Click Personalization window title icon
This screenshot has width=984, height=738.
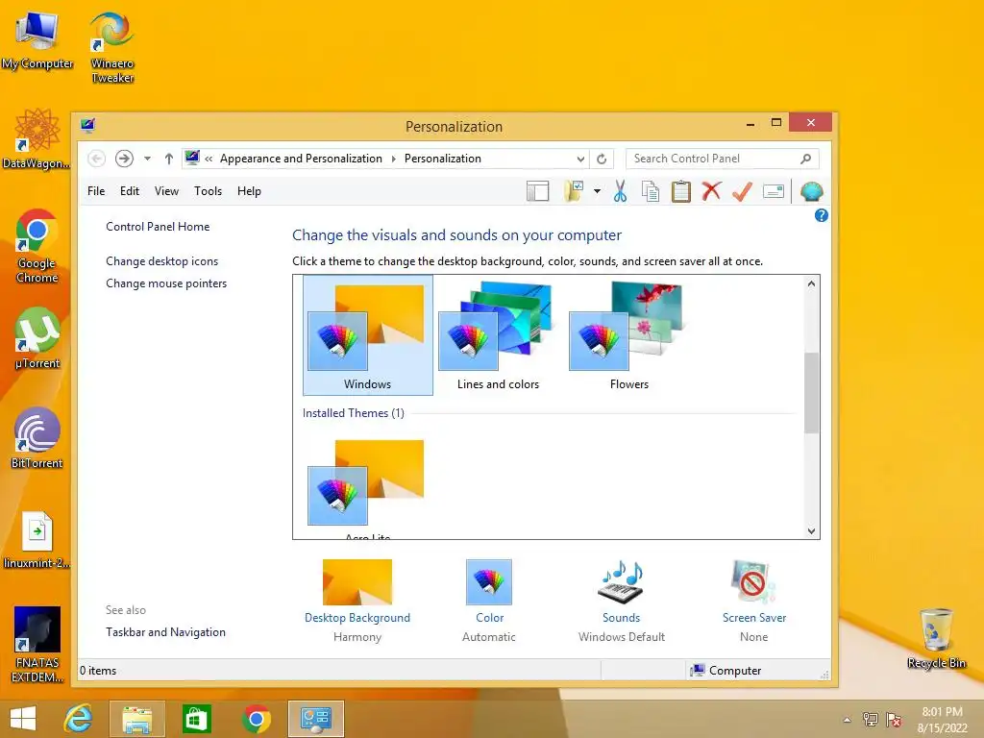[x=87, y=126]
